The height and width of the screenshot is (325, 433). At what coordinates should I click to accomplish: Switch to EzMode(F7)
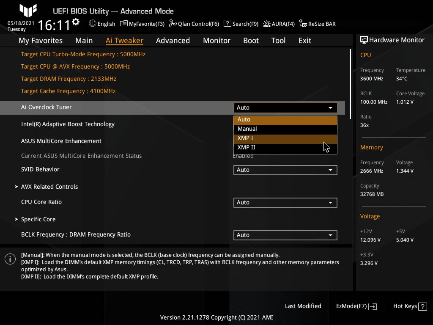[x=356, y=306]
